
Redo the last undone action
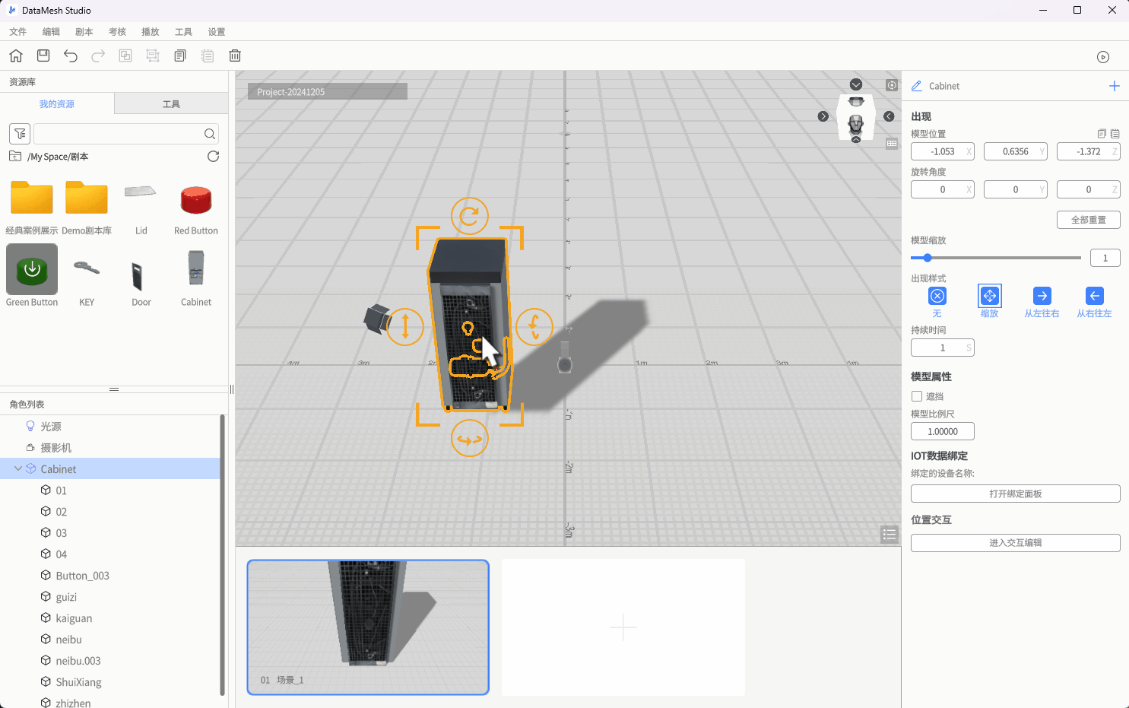(x=98, y=56)
